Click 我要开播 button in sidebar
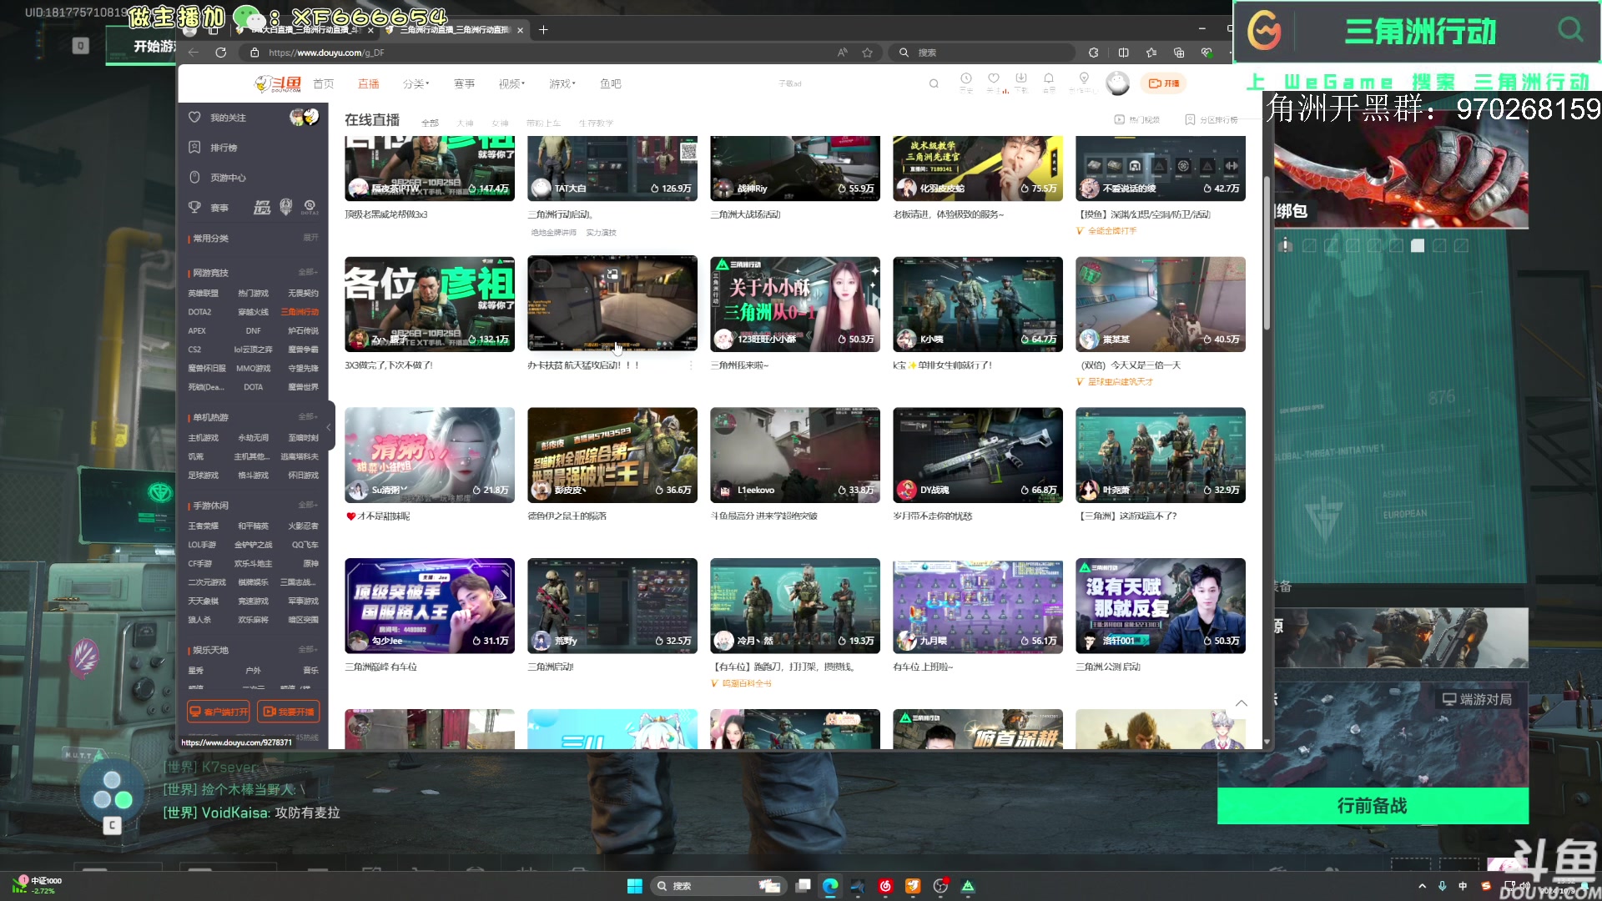The image size is (1602, 901). 289,712
